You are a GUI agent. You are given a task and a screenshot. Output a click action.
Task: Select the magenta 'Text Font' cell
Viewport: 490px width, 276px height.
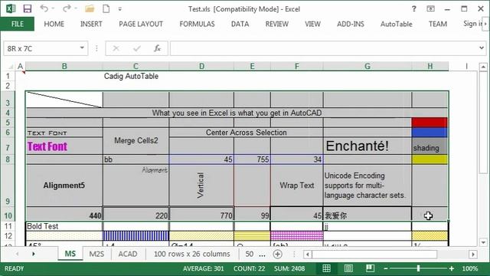(x=64, y=146)
